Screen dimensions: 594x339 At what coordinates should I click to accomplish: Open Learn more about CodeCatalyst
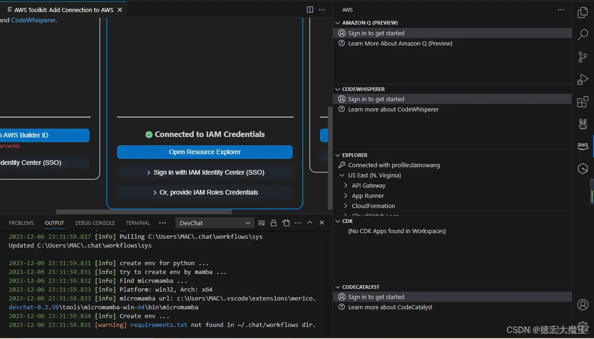pyautogui.click(x=390, y=307)
